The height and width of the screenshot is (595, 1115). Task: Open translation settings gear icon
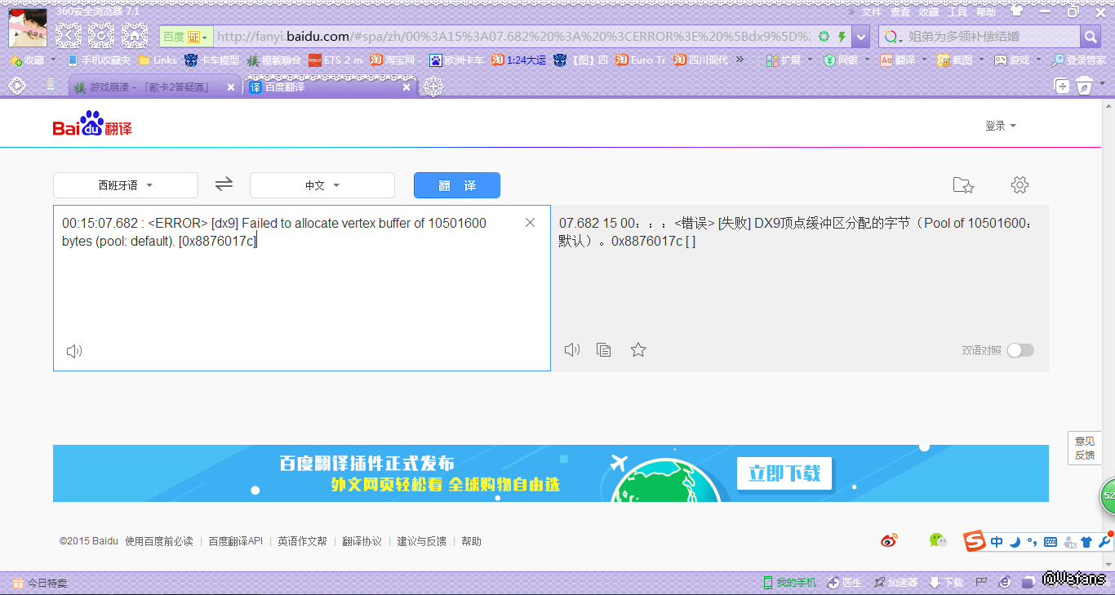pos(1019,185)
